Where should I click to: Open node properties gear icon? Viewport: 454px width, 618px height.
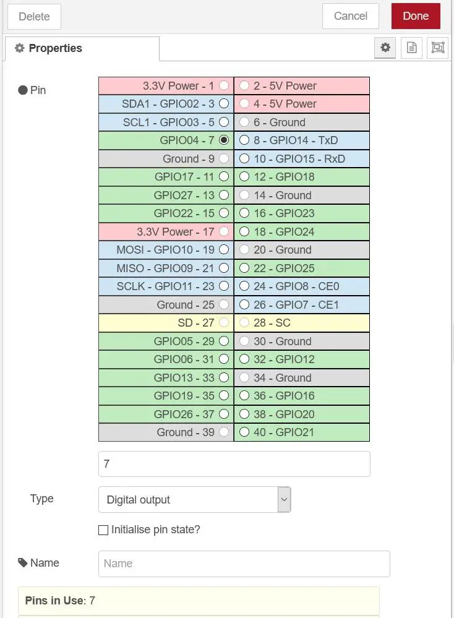pyautogui.click(x=385, y=48)
